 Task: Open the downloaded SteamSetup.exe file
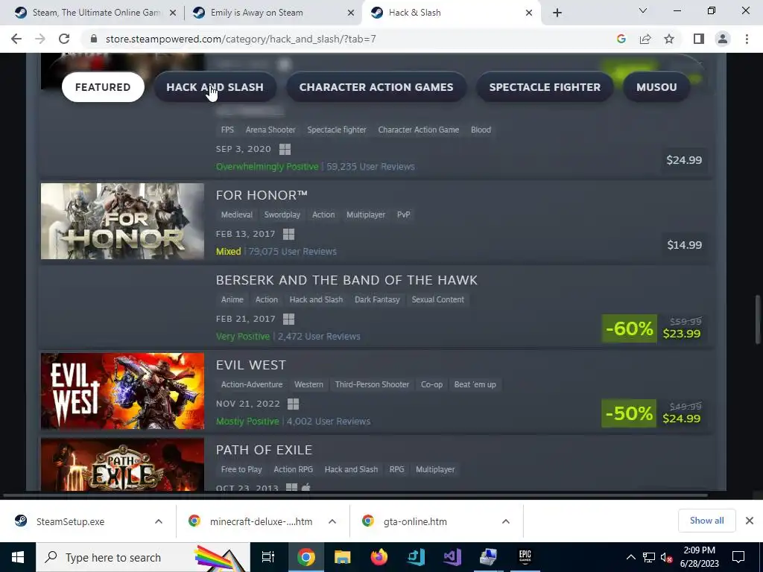(70, 521)
